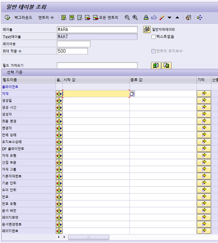Open selection options for 자재 유형 row
This screenshot has width=218, height=243.
(59, 156)
